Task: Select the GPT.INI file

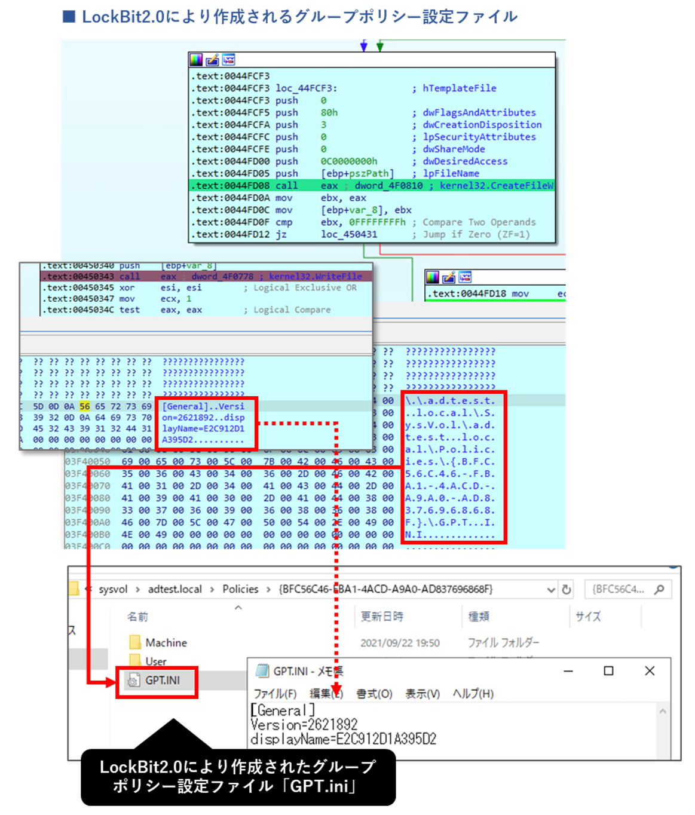Action: coord(162,681)
